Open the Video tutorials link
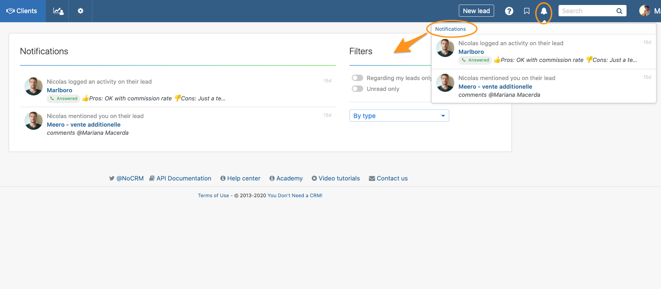This screenshot has height=289, width=661. point(339,178)
